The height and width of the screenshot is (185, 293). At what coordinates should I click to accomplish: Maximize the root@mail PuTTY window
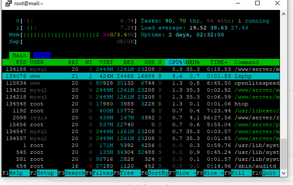257,3
